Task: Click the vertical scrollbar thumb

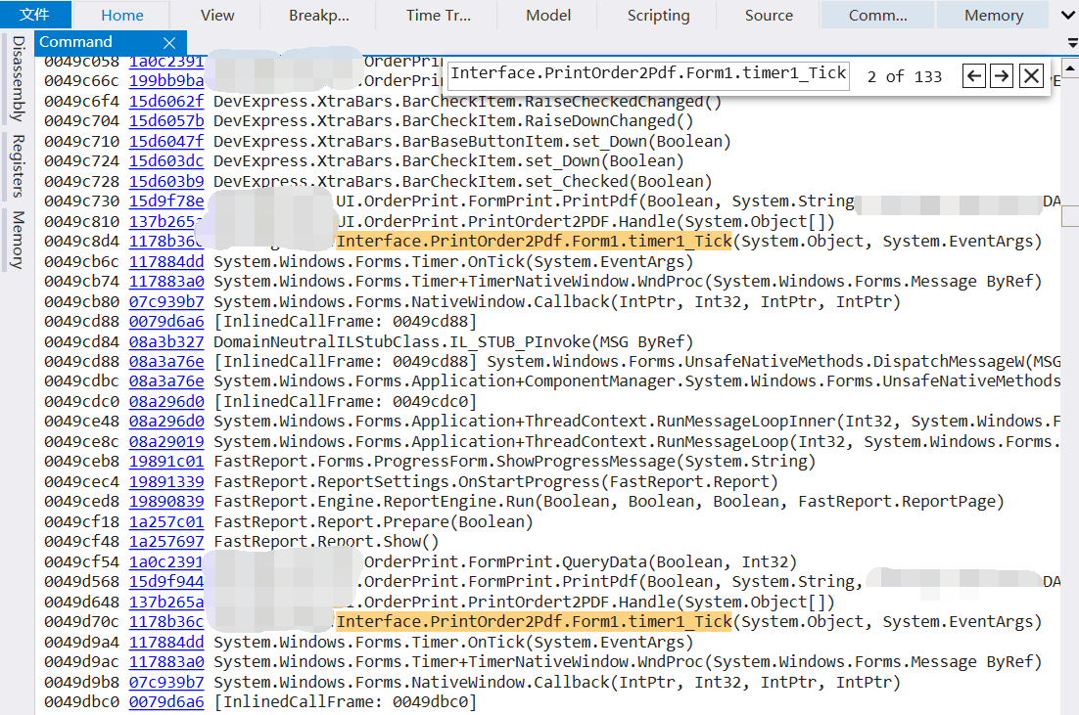Action: click(x=1070, y=217)
